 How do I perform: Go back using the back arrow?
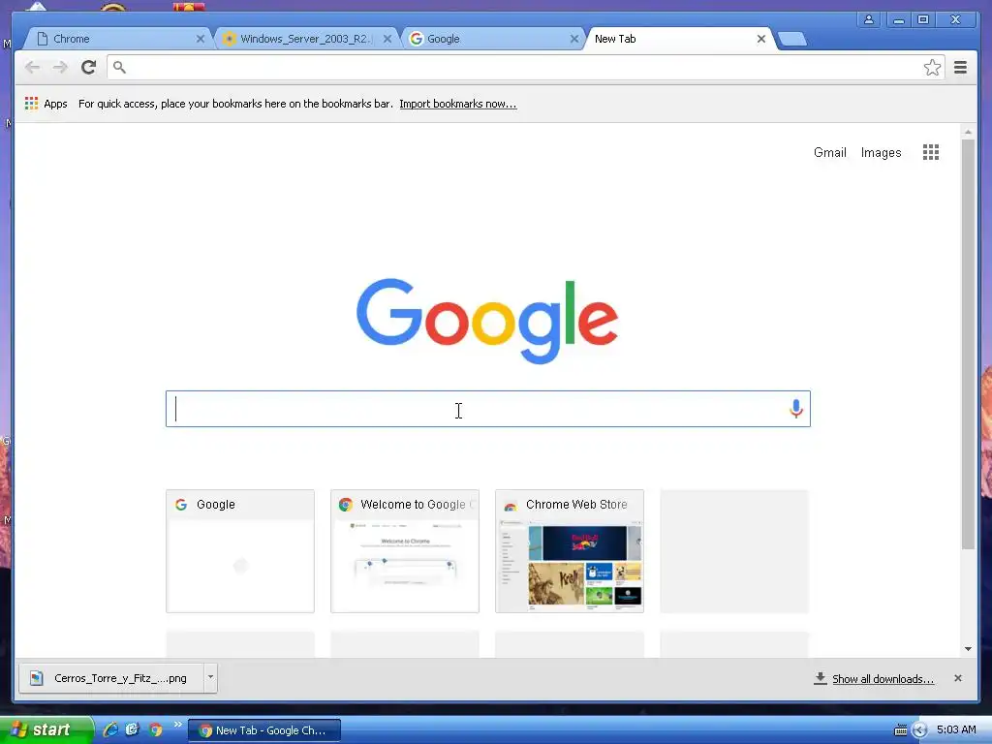(32, 67)
